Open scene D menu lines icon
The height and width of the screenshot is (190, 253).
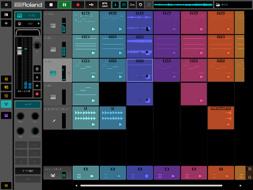[160, 176]
